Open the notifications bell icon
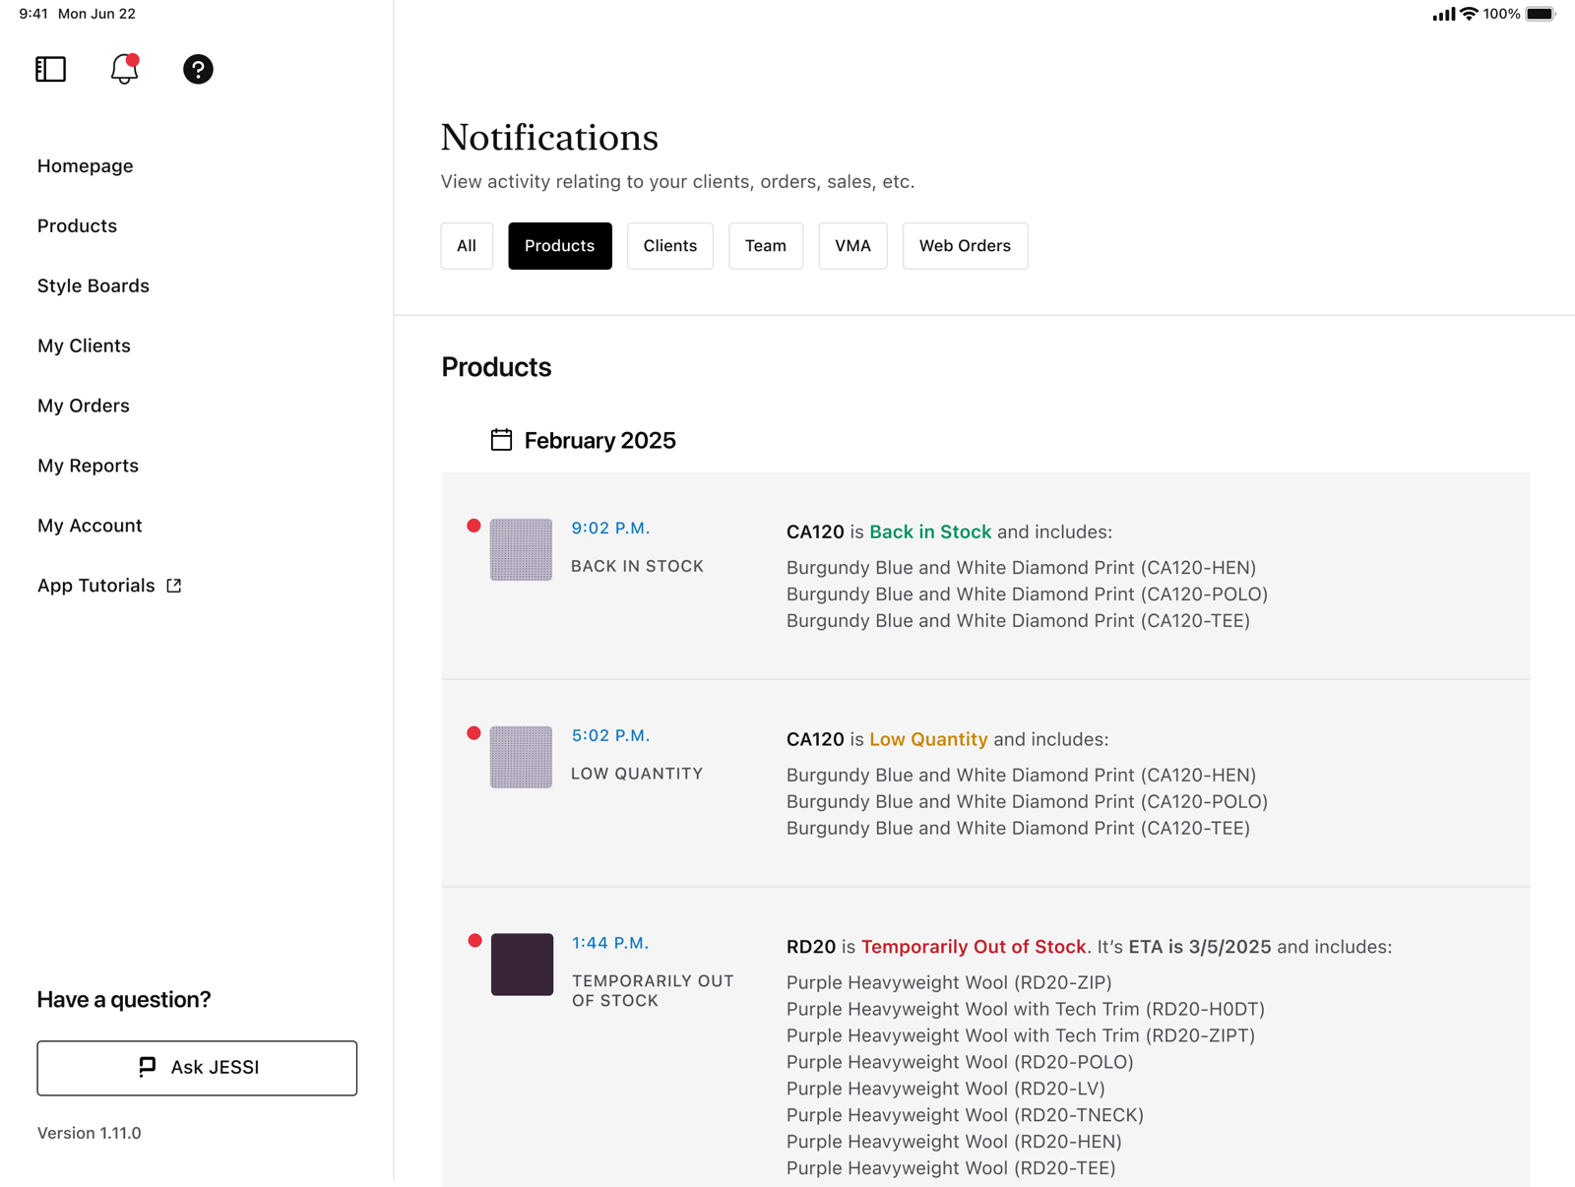The height and width of the screenshot is (1187, 1575). click(x=125, y=69)
